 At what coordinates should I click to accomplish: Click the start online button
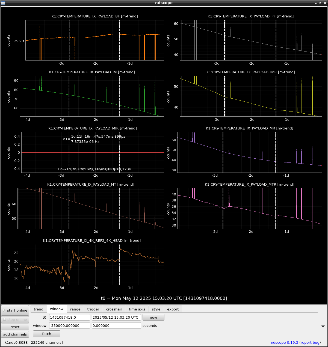(15, 310)
